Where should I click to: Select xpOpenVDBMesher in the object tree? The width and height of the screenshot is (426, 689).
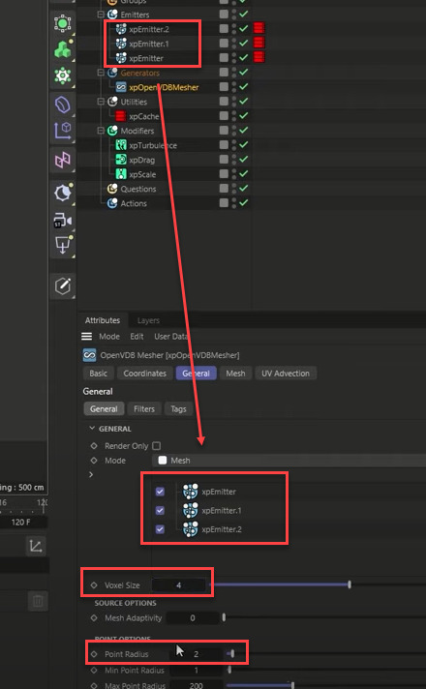pos(164,87)
